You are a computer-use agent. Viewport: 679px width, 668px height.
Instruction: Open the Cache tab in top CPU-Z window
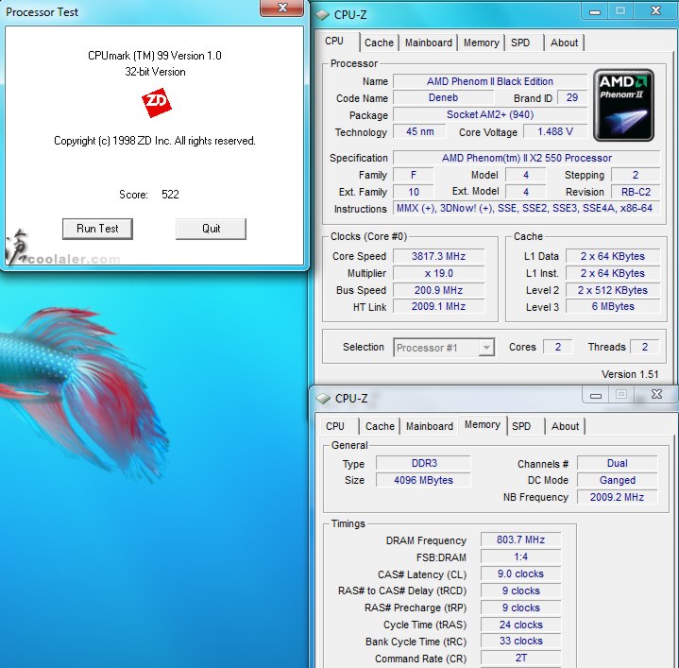tap(379, 43)
